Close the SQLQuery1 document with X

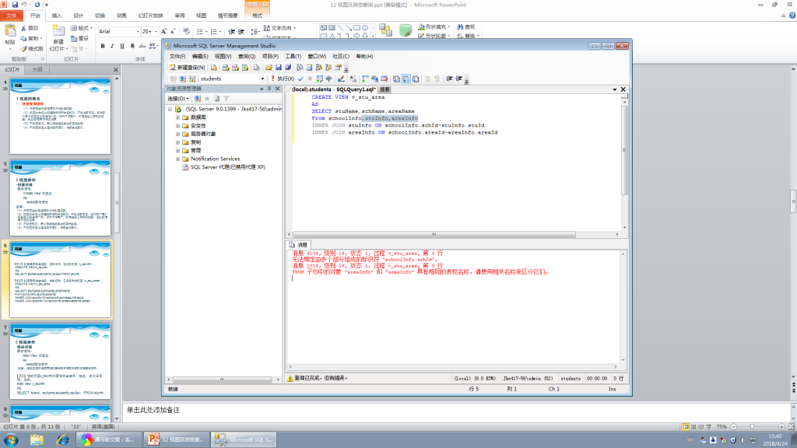click(x=623, y=89)
